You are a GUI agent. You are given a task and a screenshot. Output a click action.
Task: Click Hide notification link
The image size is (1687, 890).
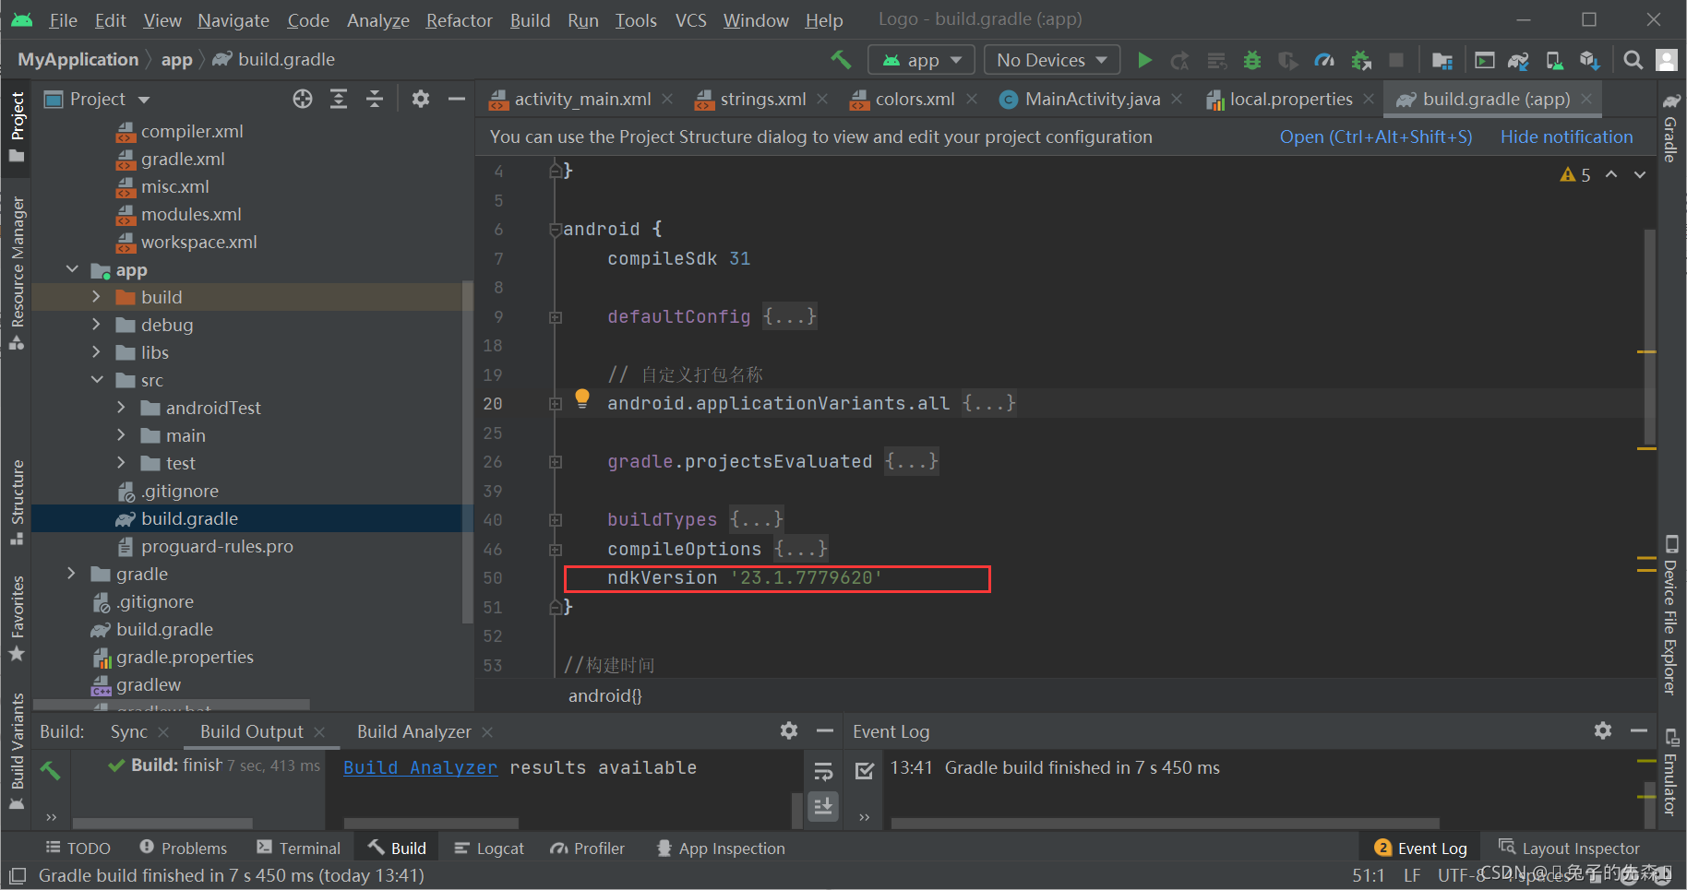1566,136
